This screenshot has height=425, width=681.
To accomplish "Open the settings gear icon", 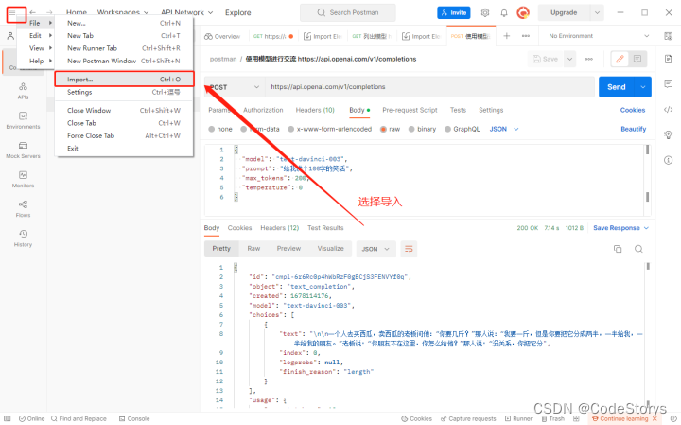I will coord(485,12).
